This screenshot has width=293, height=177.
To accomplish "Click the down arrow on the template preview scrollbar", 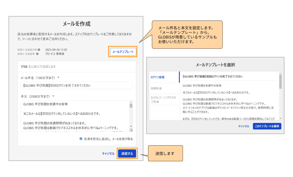I will (280, 119).
